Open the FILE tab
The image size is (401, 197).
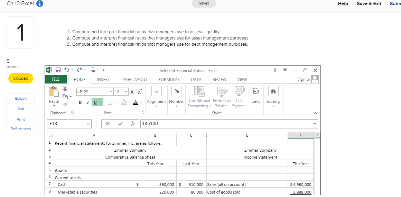[56, 79]
